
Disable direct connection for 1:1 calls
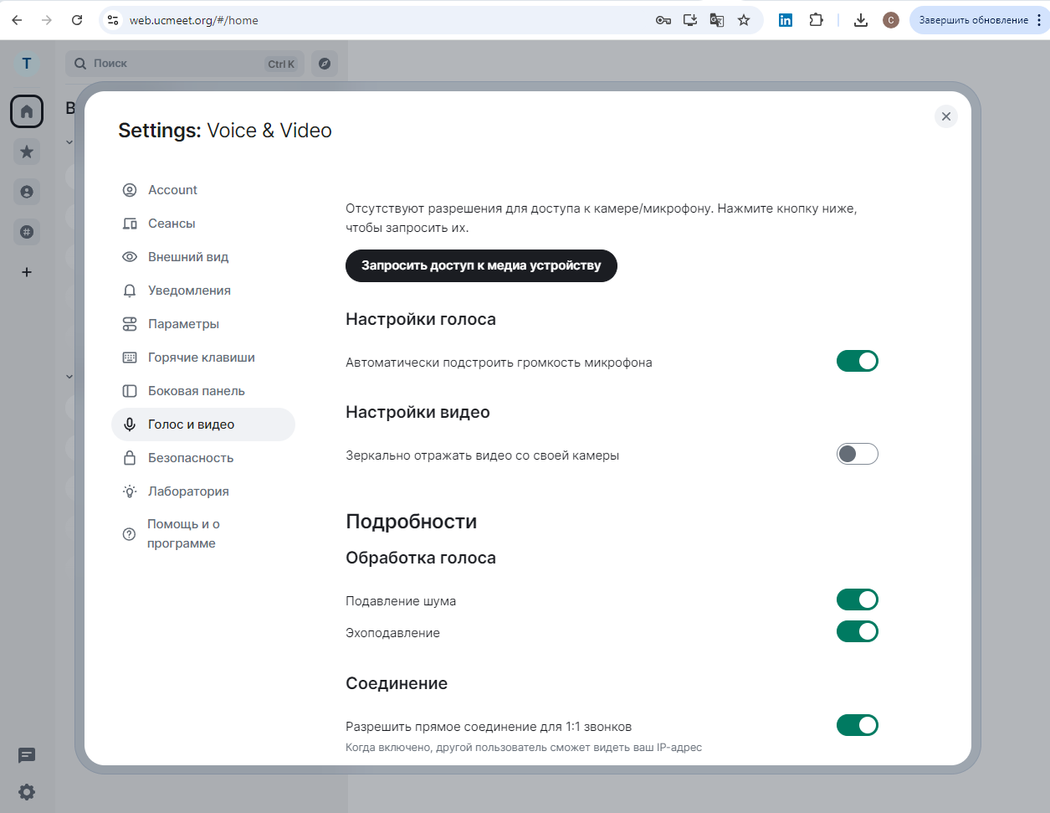pyautogui.click(x=857, y=725)
